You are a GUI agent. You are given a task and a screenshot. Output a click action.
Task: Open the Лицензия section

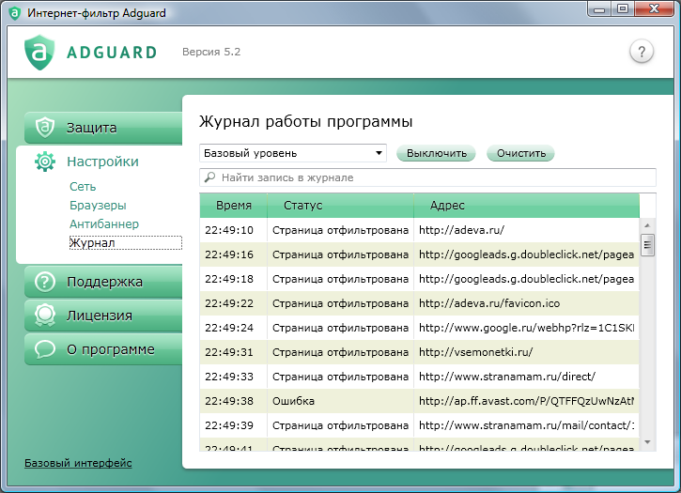103,316
